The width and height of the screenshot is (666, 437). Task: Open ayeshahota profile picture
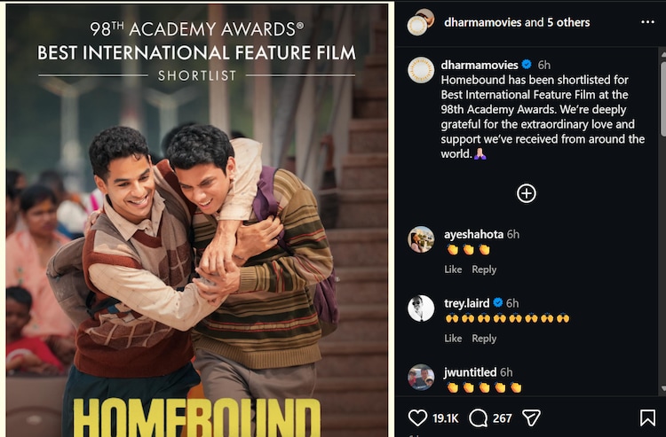421,239
